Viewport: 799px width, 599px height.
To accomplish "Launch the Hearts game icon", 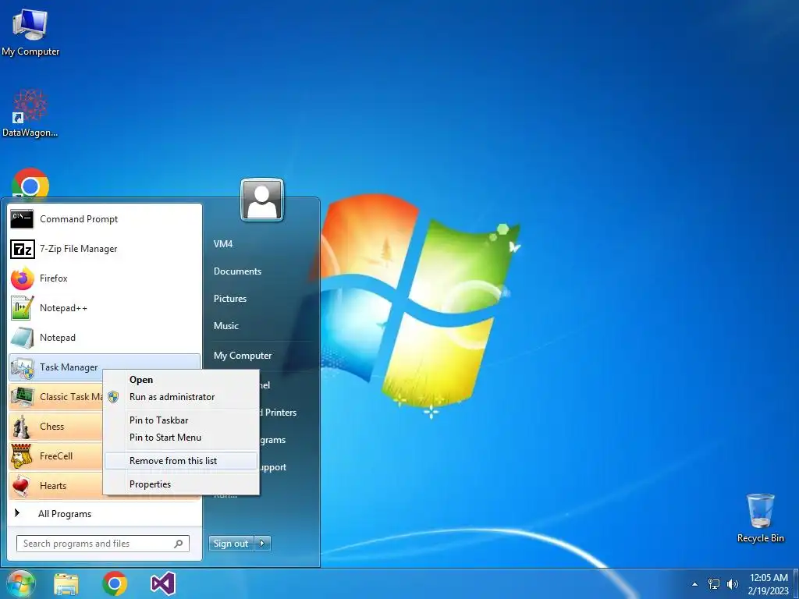I will point(22,486).
